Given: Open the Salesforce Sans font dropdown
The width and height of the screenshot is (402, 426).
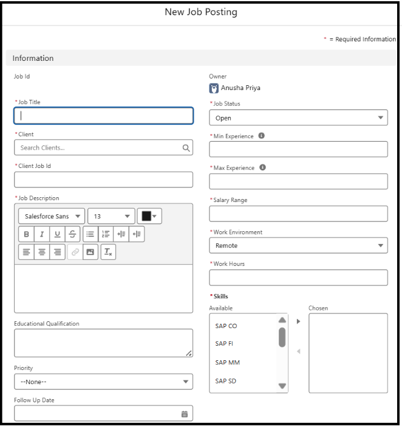Looking at the screenshot, I should click(x=52, y=216).
